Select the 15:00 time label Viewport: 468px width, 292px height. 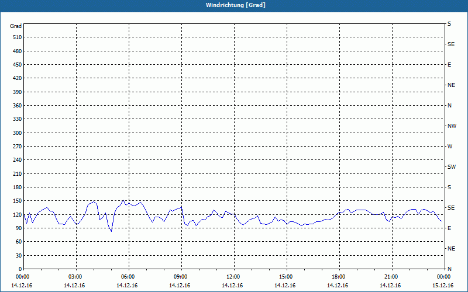(x=285, y=277)
